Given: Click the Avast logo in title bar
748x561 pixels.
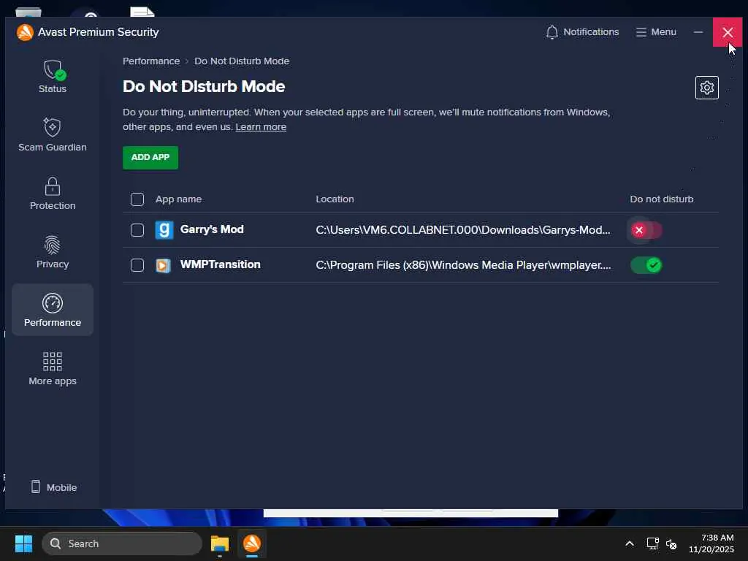Looking at the screenshot, I should 25,32.
